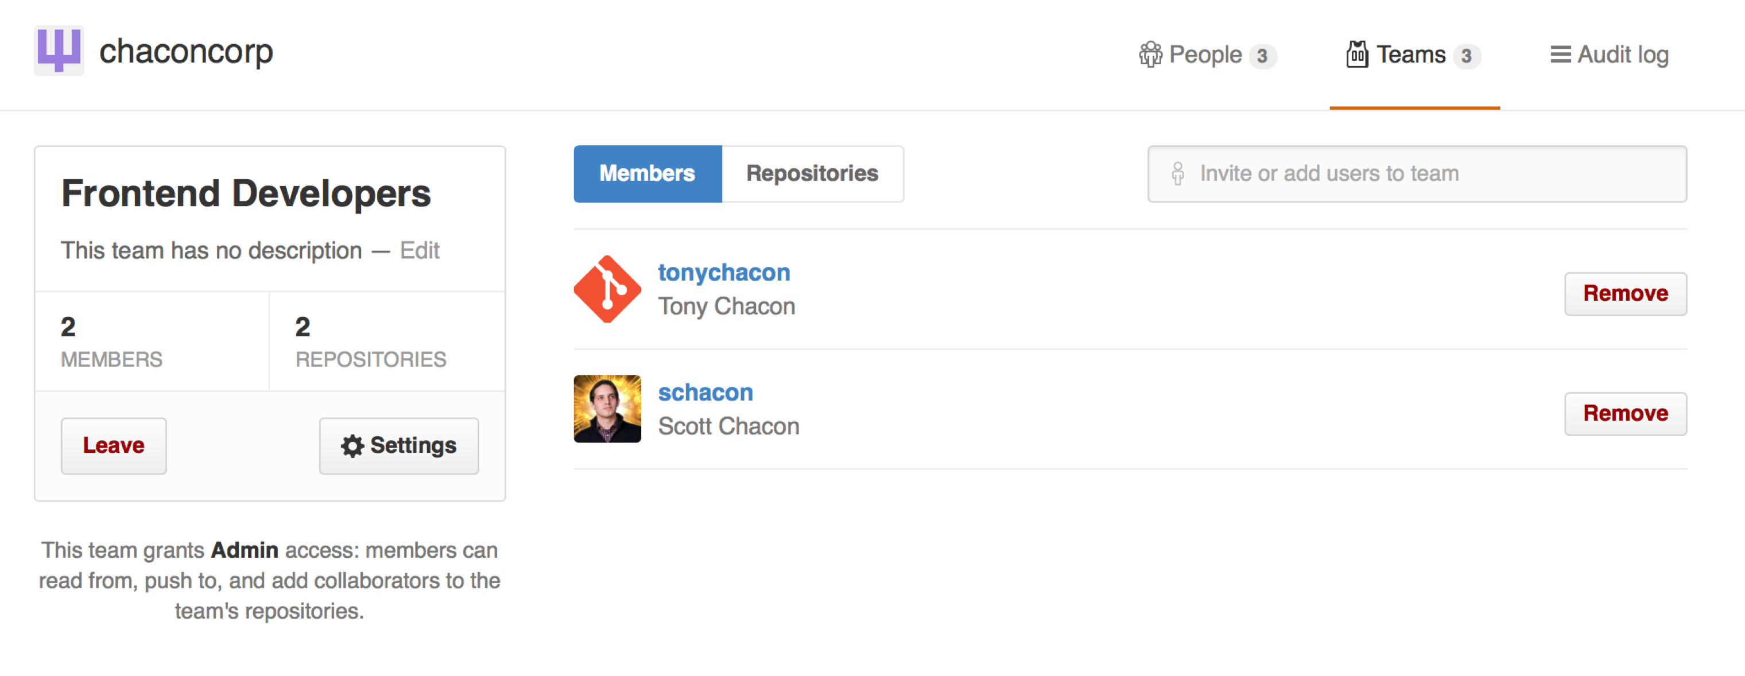
Task: Click the Audit log list icon
Action: (1560, 55)
